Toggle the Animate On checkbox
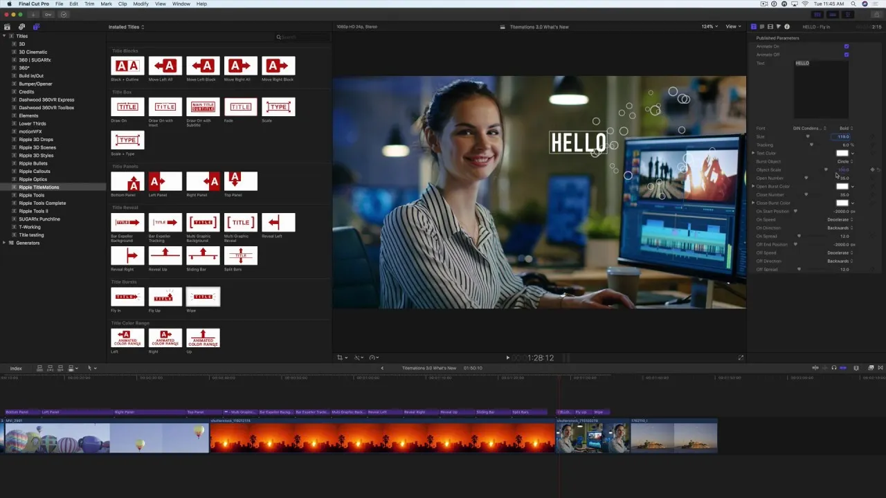886x498 pixels. point(847,46)
